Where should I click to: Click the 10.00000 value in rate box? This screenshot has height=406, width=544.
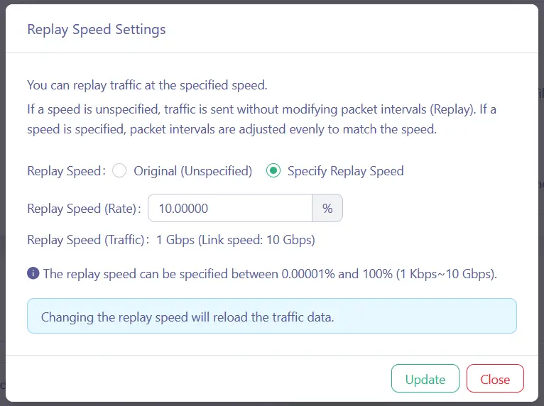pos(183,209)
